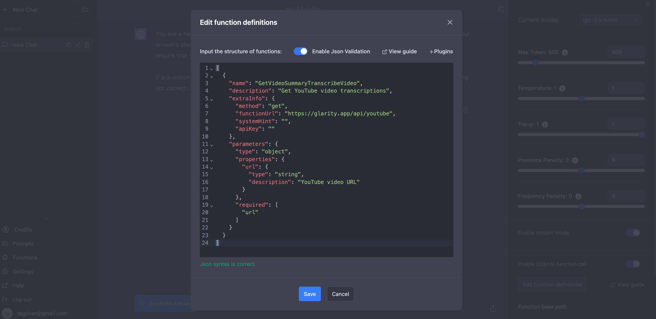656x319 pixels.
Task: Click the edit pencil icon on New Chat item
Action: (78, 45)
